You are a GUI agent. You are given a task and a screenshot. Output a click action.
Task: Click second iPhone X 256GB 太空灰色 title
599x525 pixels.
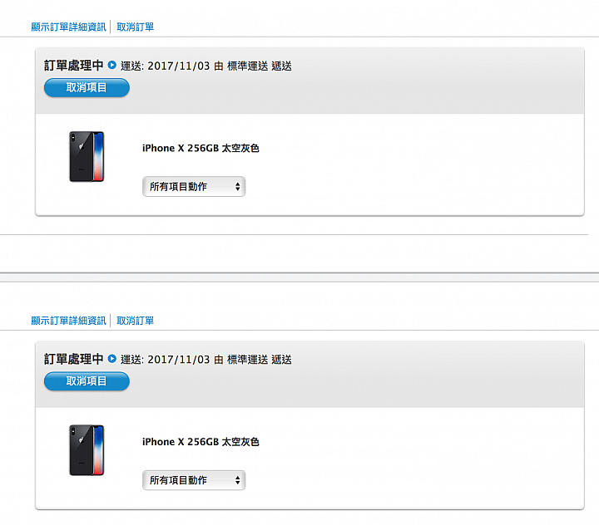[x=200, y=442]
